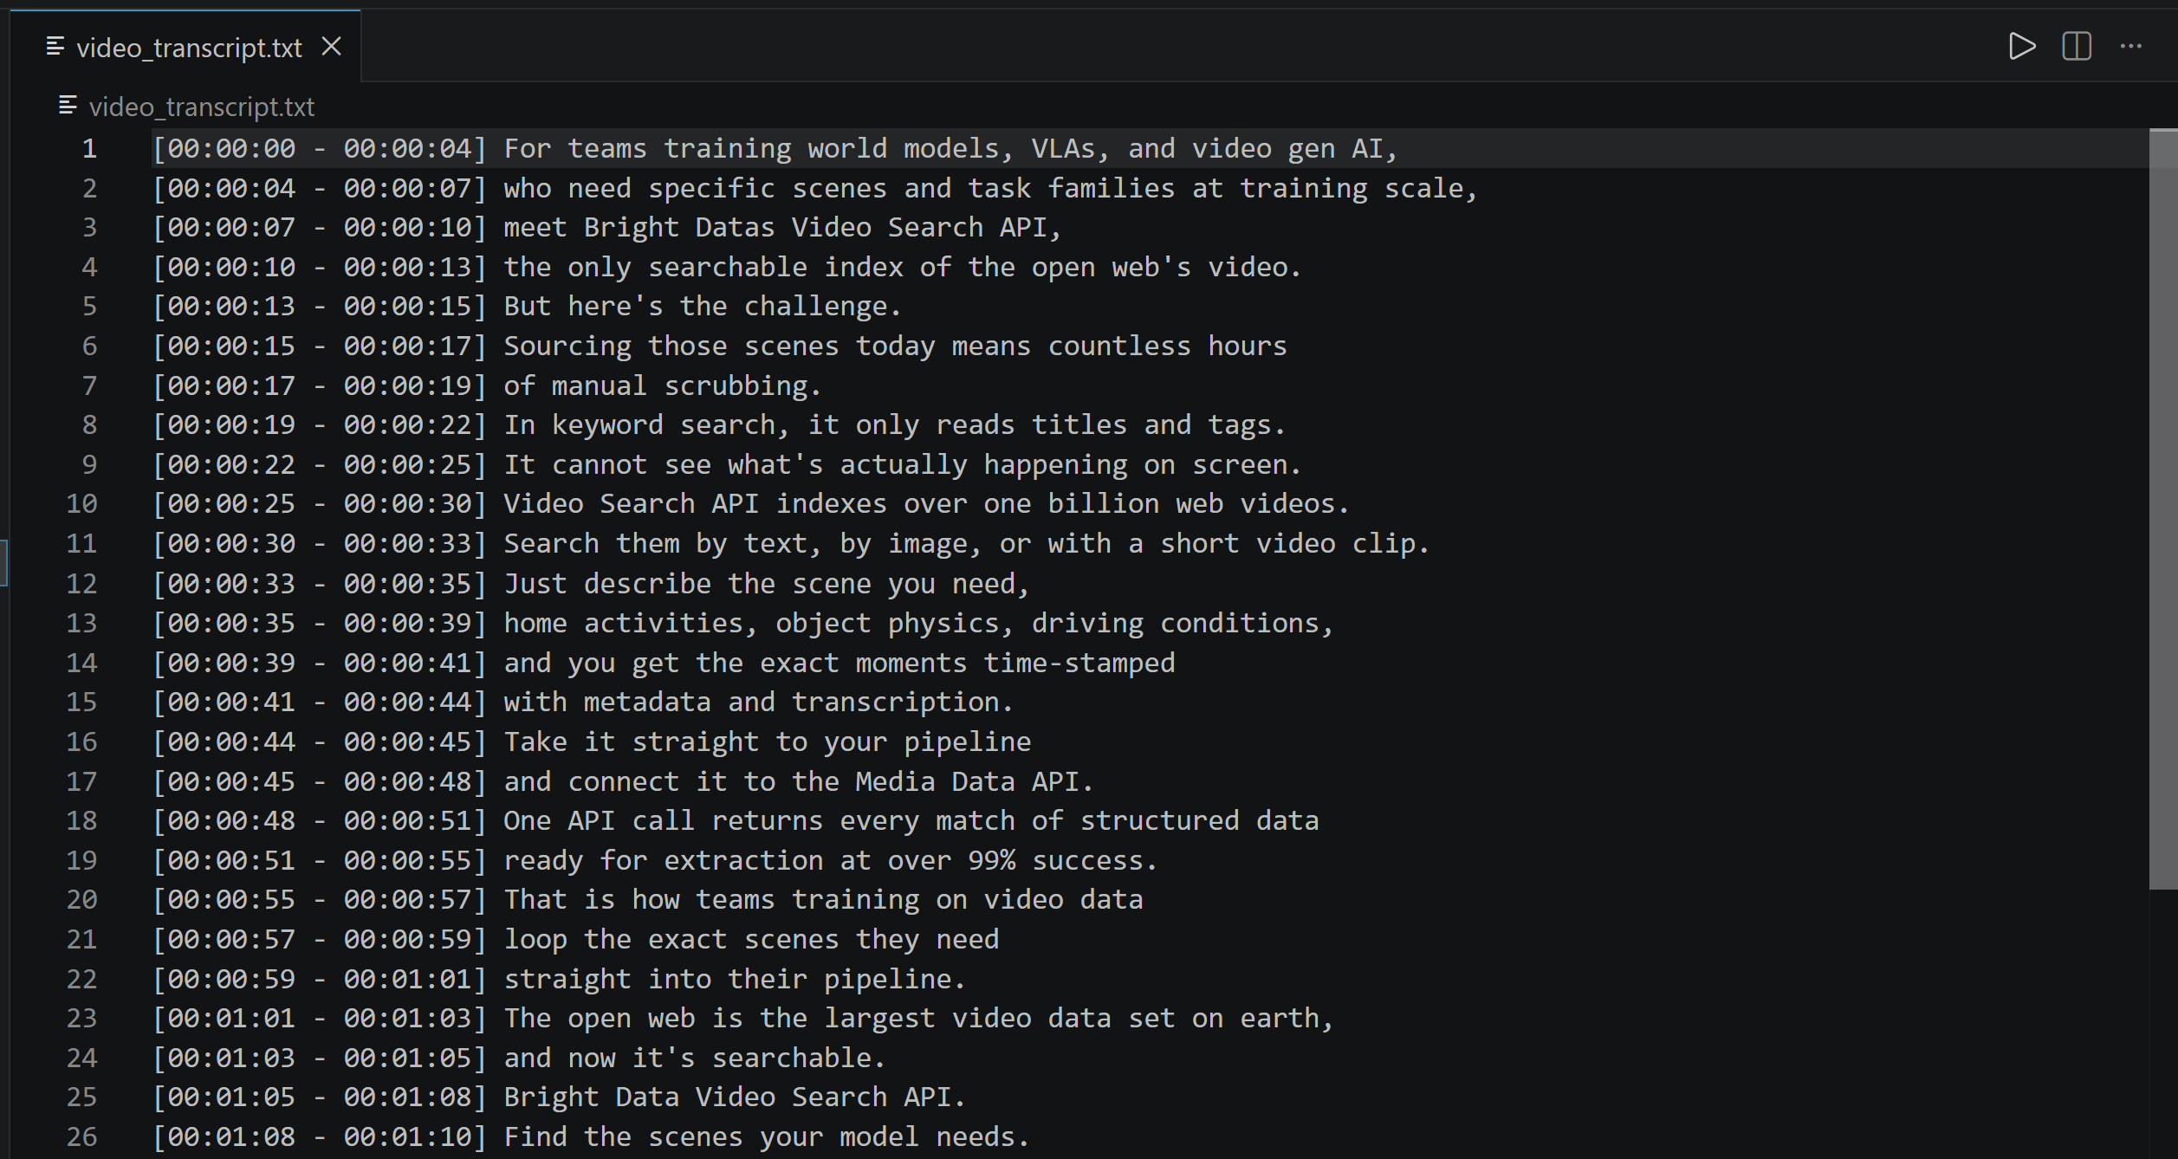Click the file icon in video_transcript.txt tab
The height and width of the screenshot is (1159, 2178).
55,46
